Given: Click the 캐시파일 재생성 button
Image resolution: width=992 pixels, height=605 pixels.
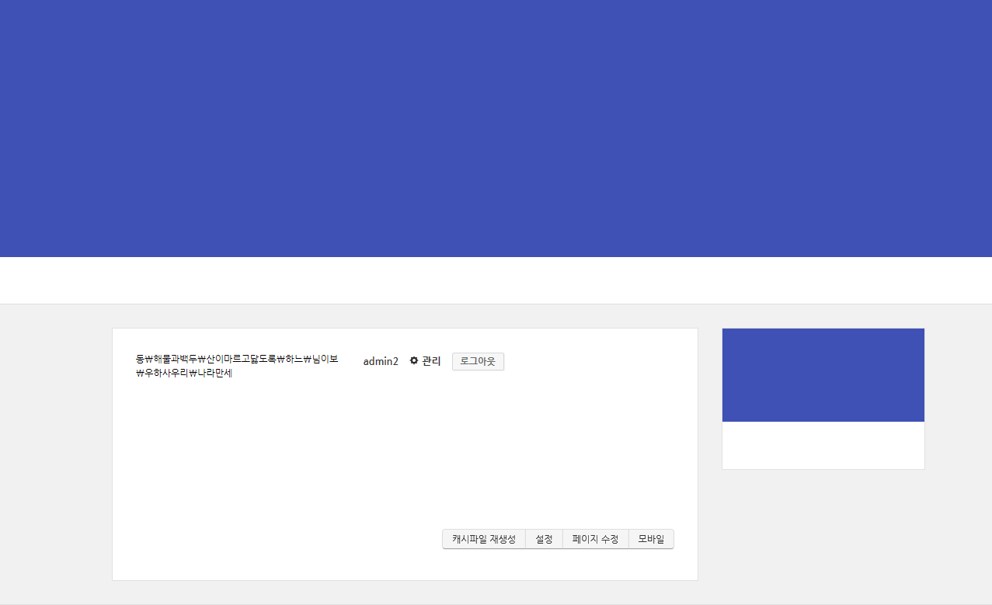Looking at the screenshot, I should [x=483, y=539].
